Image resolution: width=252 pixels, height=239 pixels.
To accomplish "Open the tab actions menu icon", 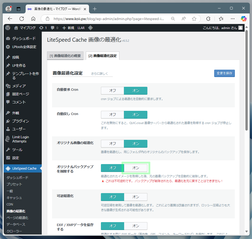I will click(18, 9).
